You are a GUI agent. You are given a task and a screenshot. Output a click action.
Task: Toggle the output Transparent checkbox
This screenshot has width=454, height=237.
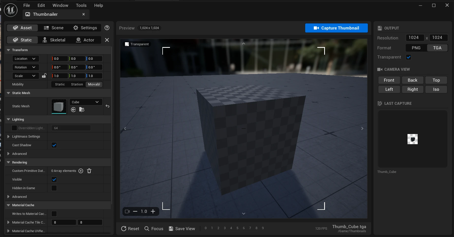pos(409,57)
